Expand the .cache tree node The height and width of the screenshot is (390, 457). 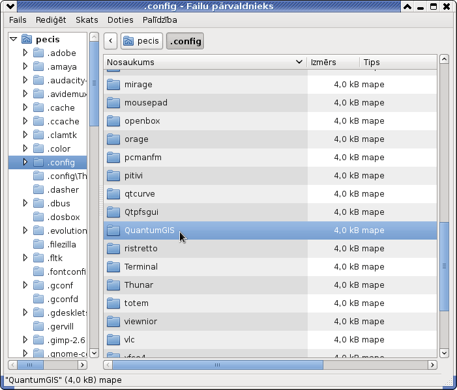click(x=25, y=107)
